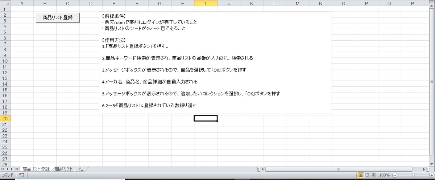
Task: Insert a new worksheet via tab icon
Action: pyautogui.click(x=81, y=169)
